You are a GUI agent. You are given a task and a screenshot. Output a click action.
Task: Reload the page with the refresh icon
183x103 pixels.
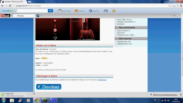pyautogui.click(x=10, y=6)
